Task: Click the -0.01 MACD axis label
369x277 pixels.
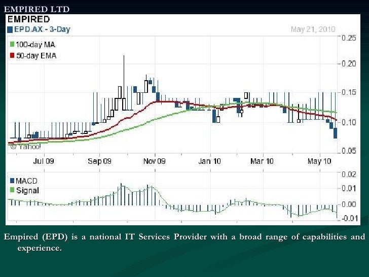Action: pyautogui.click(x=349, y=218)
